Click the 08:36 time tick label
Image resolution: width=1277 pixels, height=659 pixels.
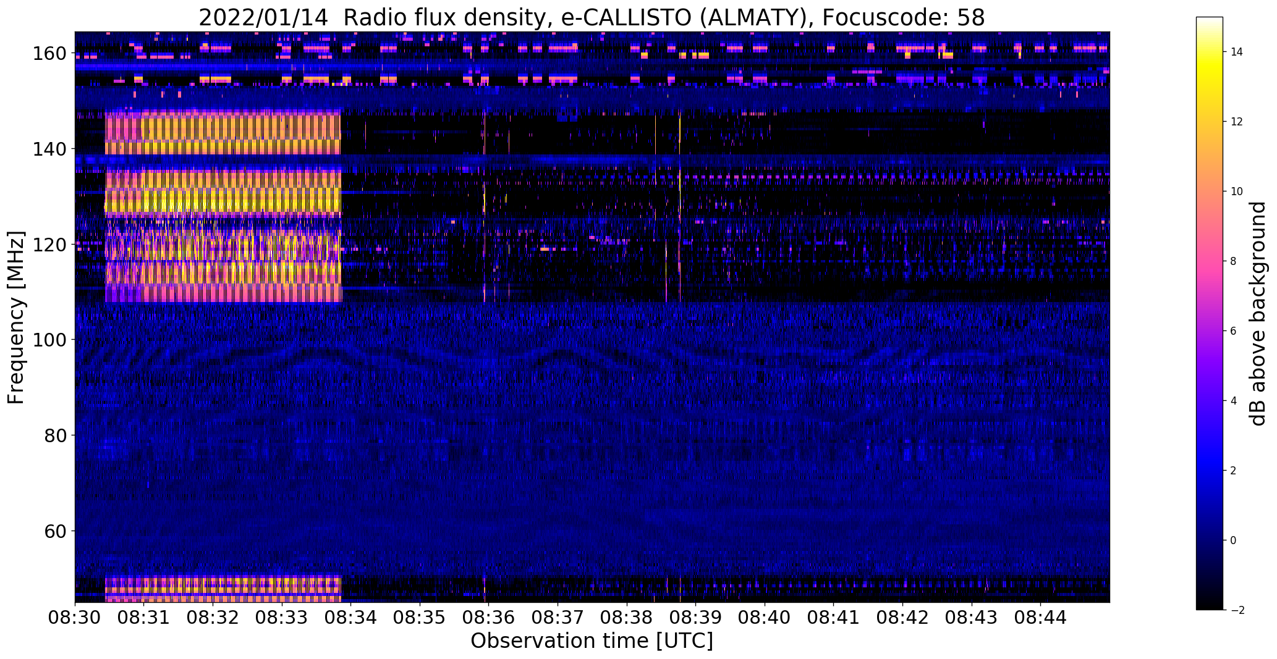pyautogui.click(x=488, y=618)
